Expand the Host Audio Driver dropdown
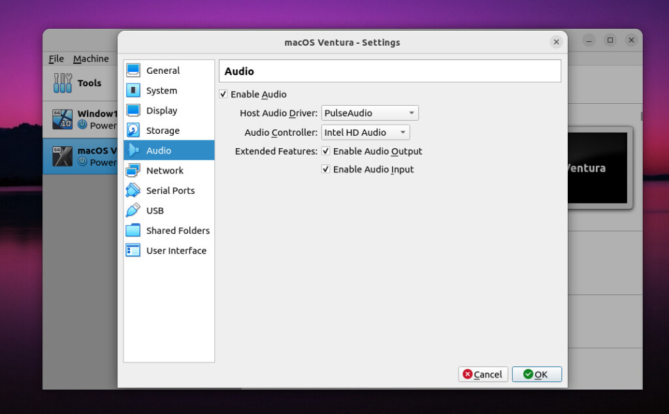Screen dimensions: 669x414 tap(370, 113)
